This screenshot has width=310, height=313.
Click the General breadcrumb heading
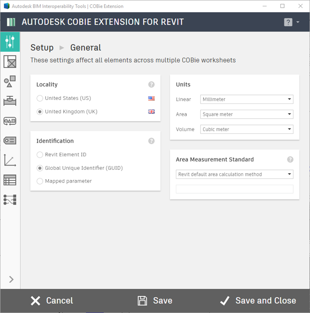[85, 47]
